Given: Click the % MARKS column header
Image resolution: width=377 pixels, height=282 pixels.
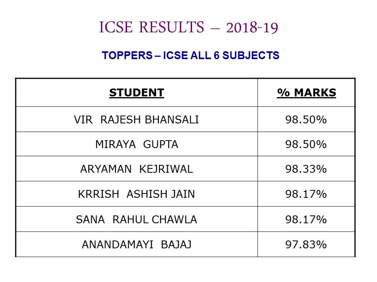Looking at the screenshot, I should pyautogui.click(x=306, y=93).
